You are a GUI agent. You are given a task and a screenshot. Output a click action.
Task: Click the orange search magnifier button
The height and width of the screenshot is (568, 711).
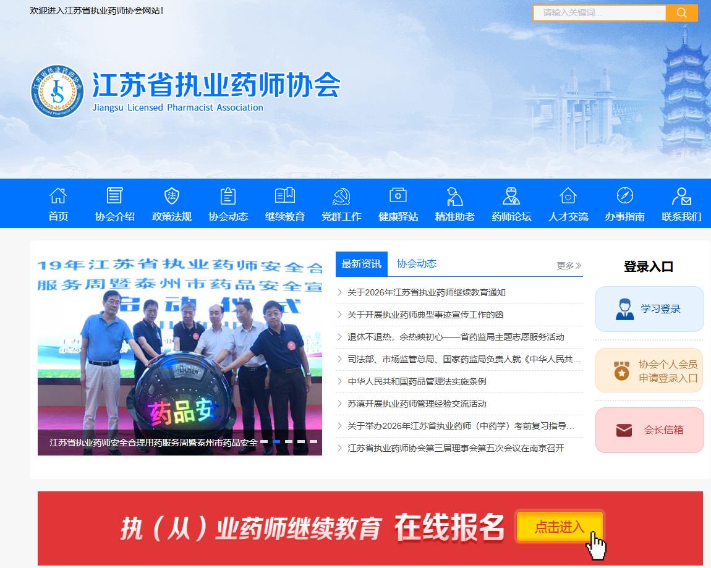(681, 13)
